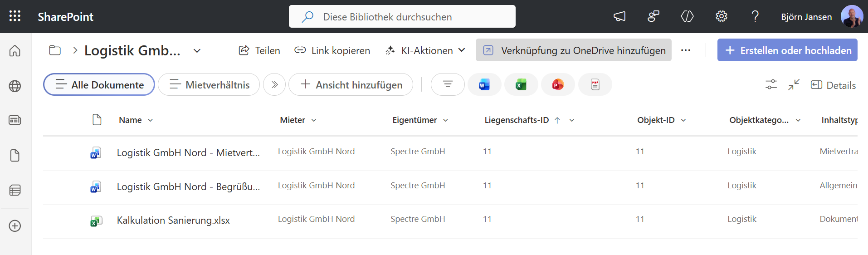Image resolution: width=868 pixels, height=255 pixels.
Task: Go to Home in left rail
Action: point(15,50)
